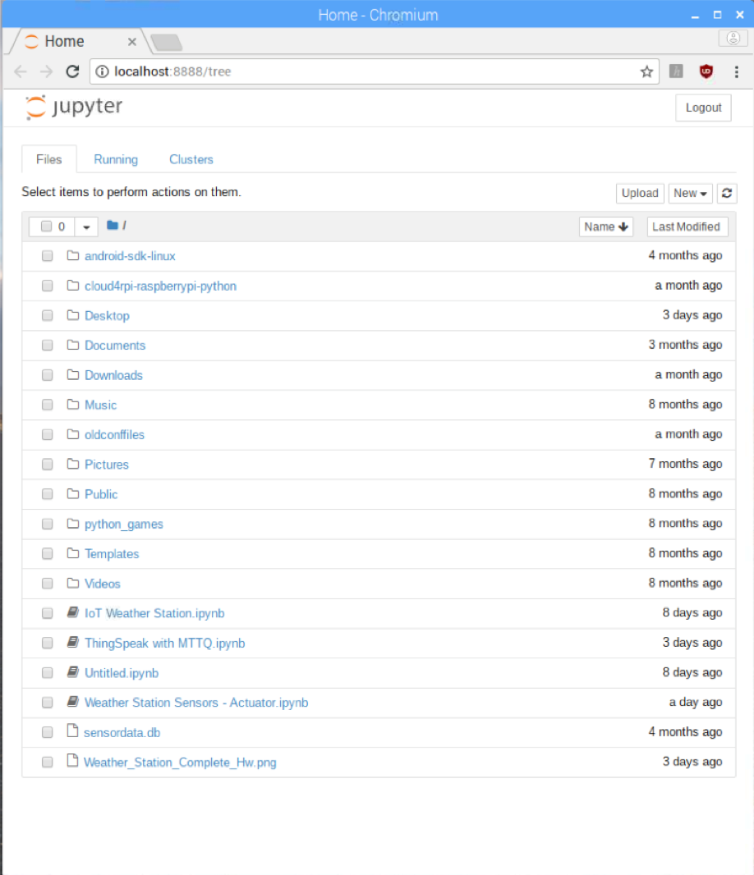Open the breadcrumb folder icon next to /

click(111, 226)
